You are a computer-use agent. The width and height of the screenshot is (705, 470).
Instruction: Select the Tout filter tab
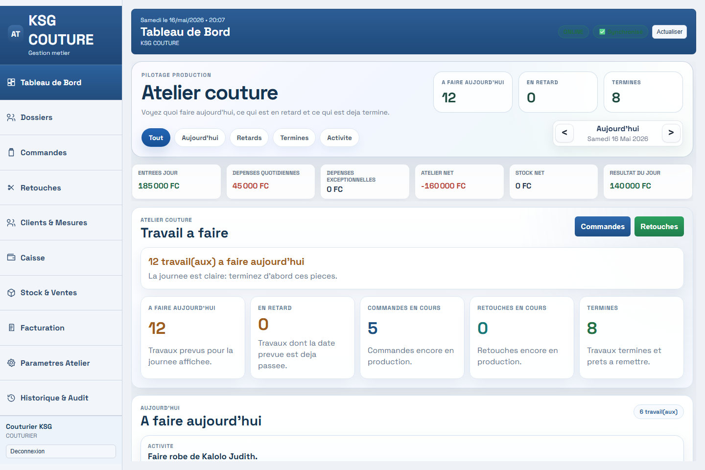tap(156, 138)
